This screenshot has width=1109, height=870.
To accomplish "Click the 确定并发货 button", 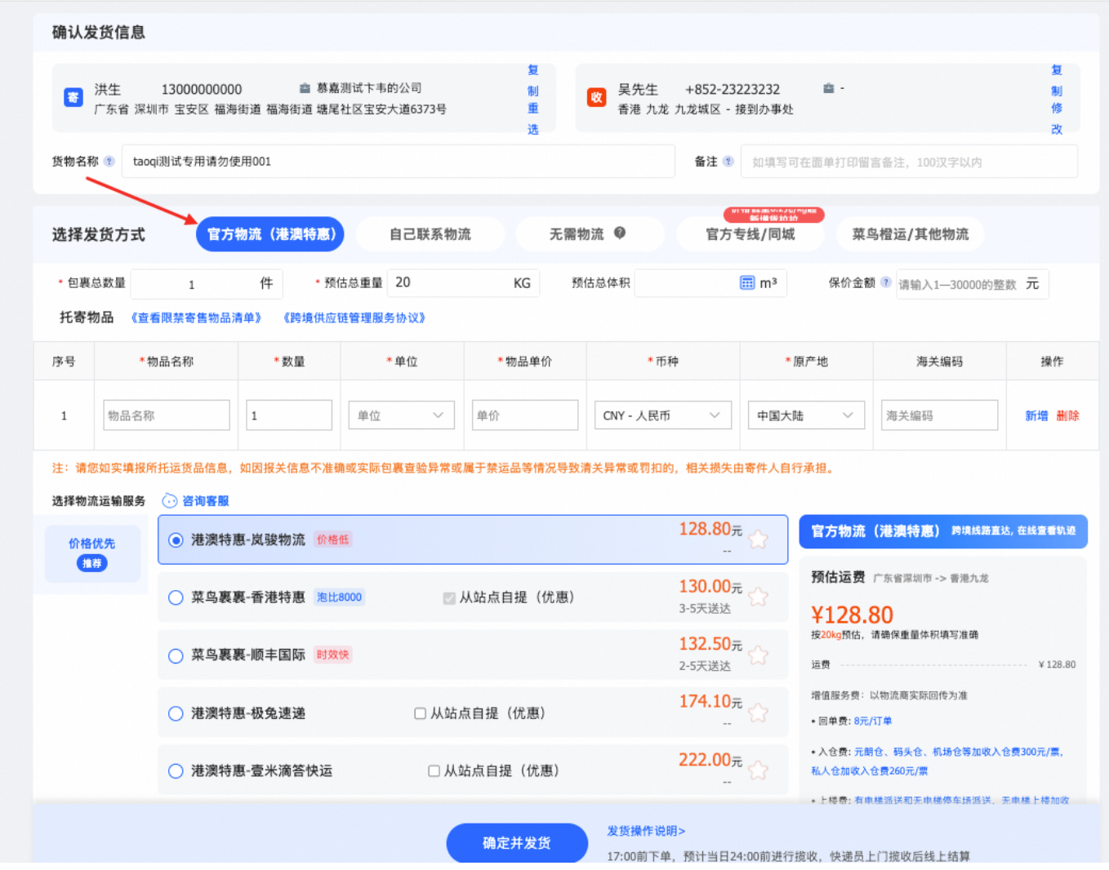I will (x=517, y=842).
